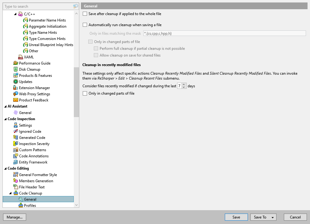Click the Aggregate Initialization icon
The height and width of the screenshot is (224, 310).
25,26
